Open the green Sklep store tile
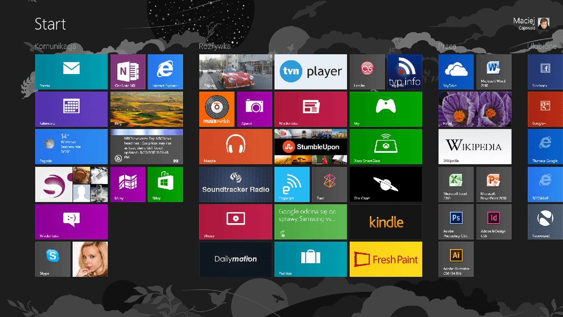 [x=165, y=184]
